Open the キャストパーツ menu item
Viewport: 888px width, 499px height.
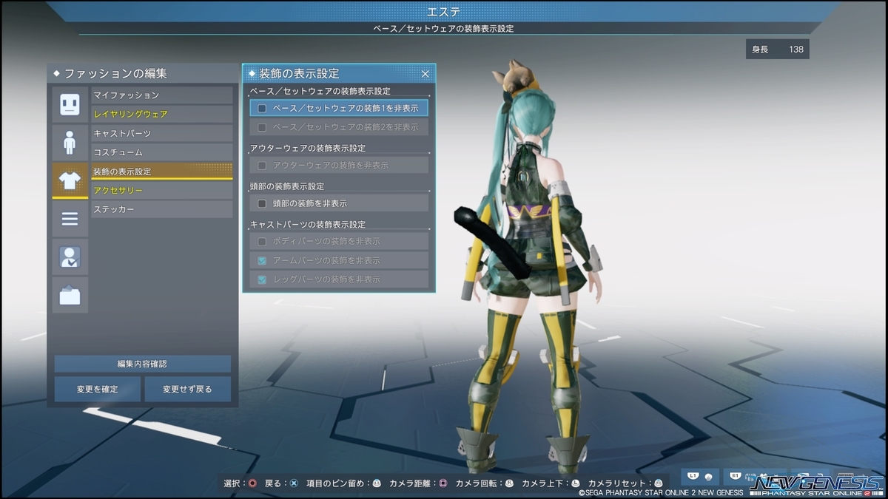[x=161, y=133]
